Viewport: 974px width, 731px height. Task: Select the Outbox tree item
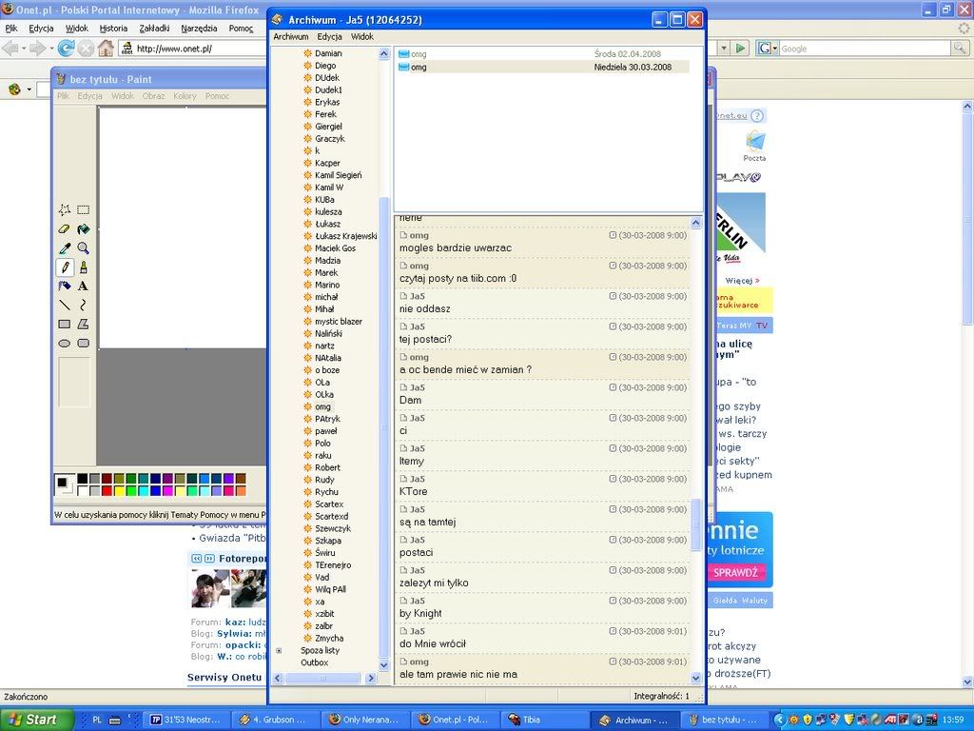(314, 662)
